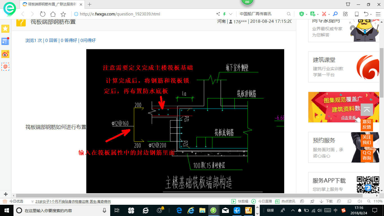
Task: Open Task View on the taskbar
Action: point(117,210)
